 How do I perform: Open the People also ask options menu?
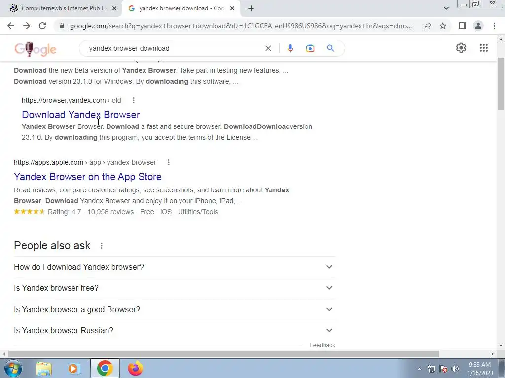click(101, 246)
